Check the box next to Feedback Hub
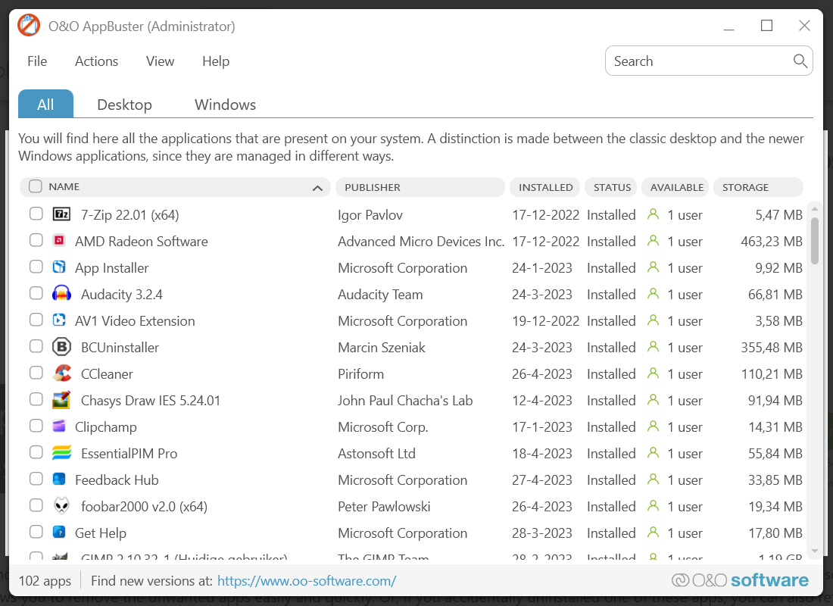 (36, 479)
